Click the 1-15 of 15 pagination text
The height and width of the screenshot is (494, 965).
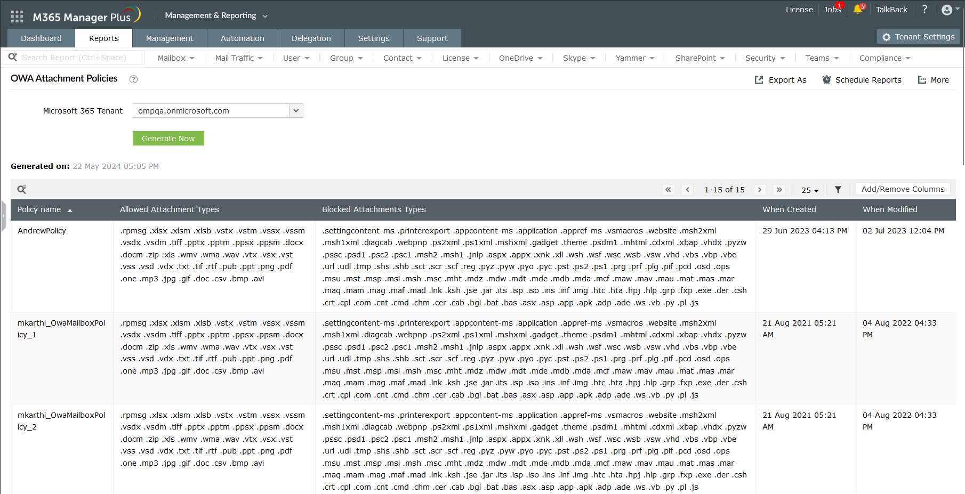724,190
